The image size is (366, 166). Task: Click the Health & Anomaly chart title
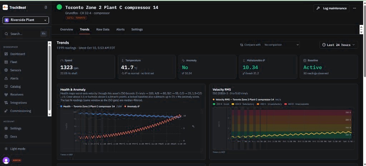[73, 89]
